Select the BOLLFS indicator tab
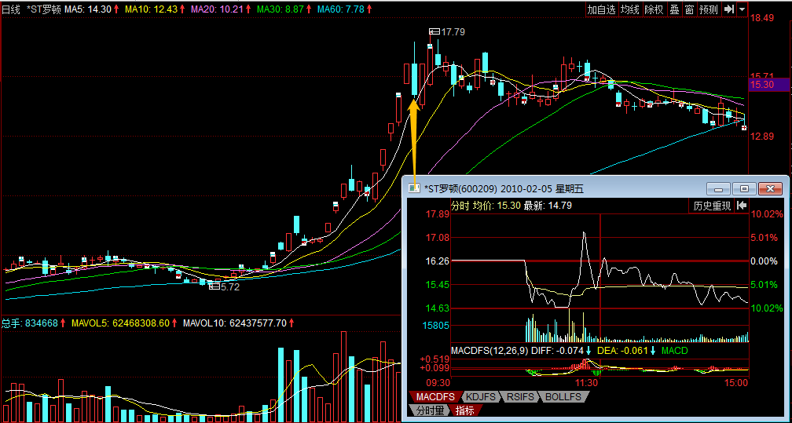Screen dimensions: 792x423 (x=563, y=397)
